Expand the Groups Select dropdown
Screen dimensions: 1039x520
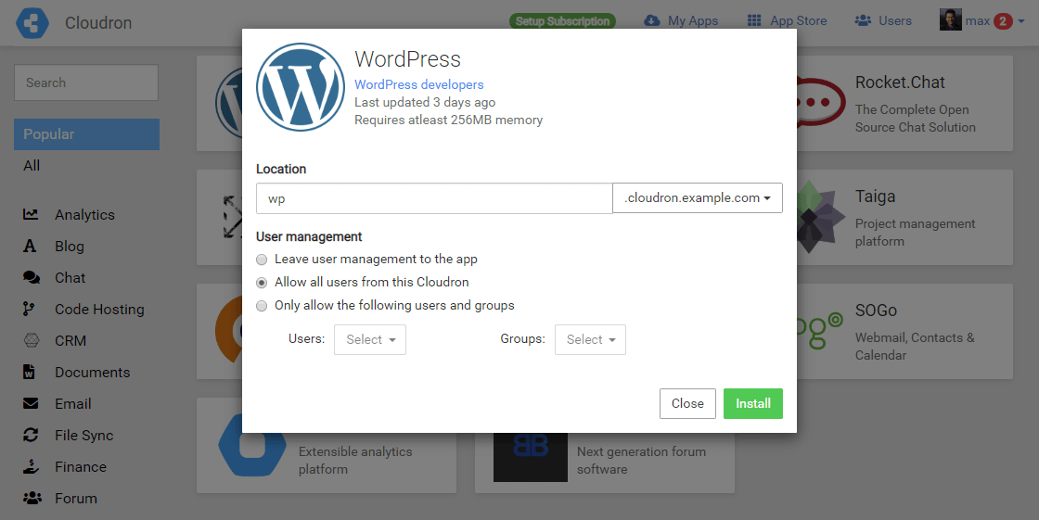click(590, 340)
